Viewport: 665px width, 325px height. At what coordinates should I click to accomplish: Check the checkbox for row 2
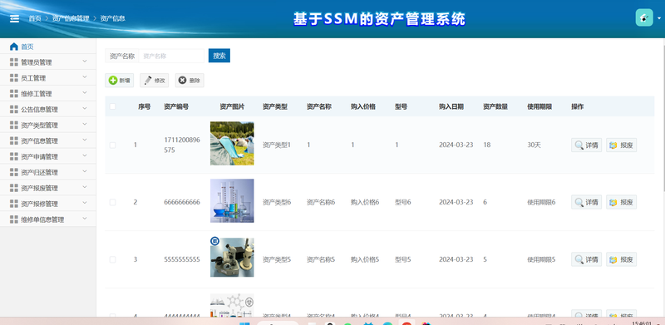click(112, 202)
